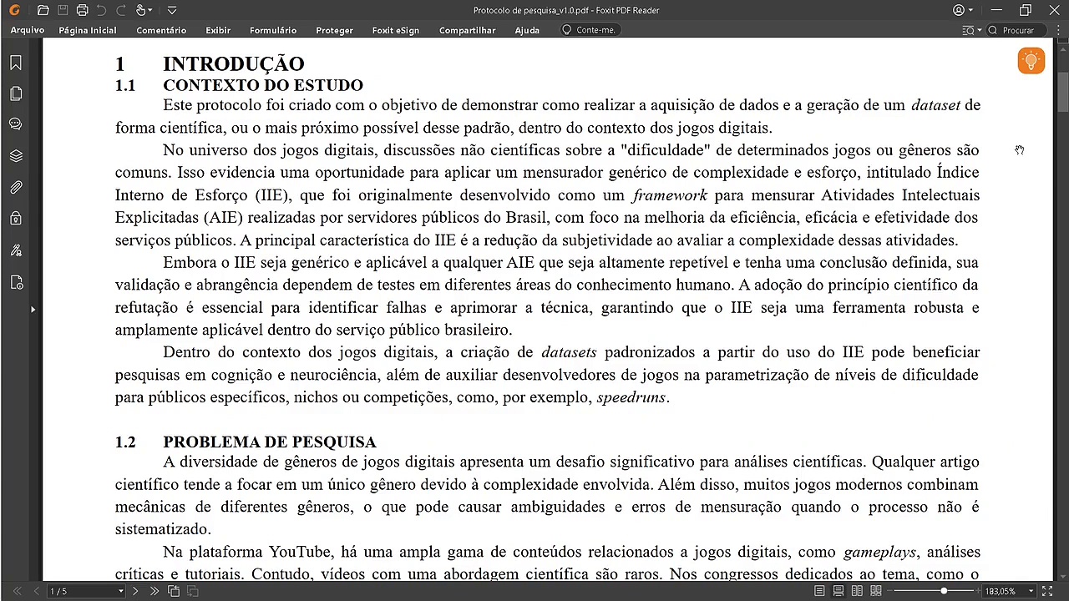The image size is (1069, 601).
Task: Go to next page arrow
Action: point(135,591)
